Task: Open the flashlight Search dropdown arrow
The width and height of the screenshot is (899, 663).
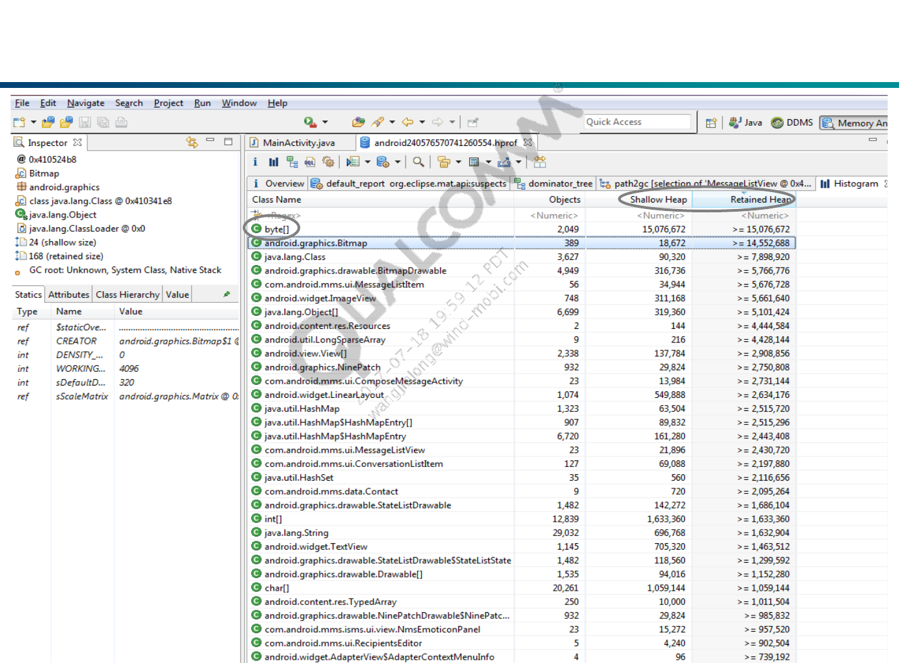Action: (392, 122)
